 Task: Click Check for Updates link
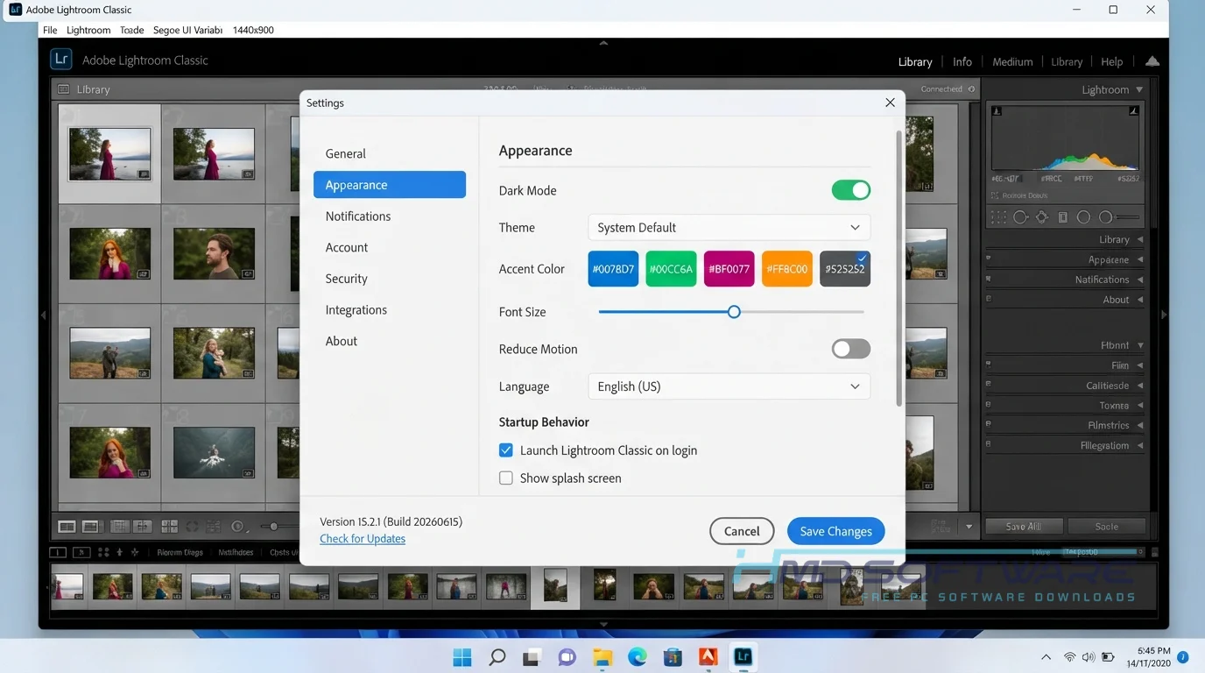[363, 539]
